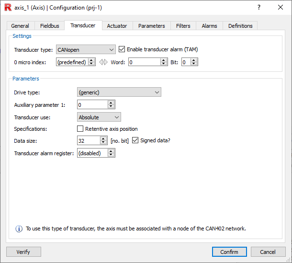The image size is (292, 263).
Task: Uncheck the Signed data? checkbox
Action: point(135,140)
